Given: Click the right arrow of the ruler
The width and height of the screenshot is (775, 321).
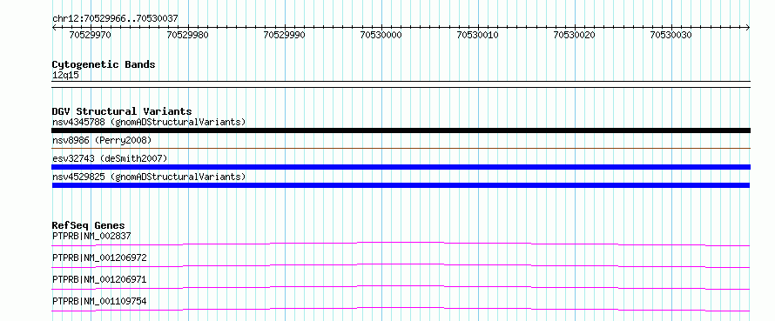Looking at the screenshot, I should pos(748,28).
